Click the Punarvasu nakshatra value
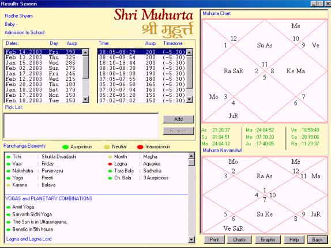Screen dimensions: 331x248 (52, 171)
